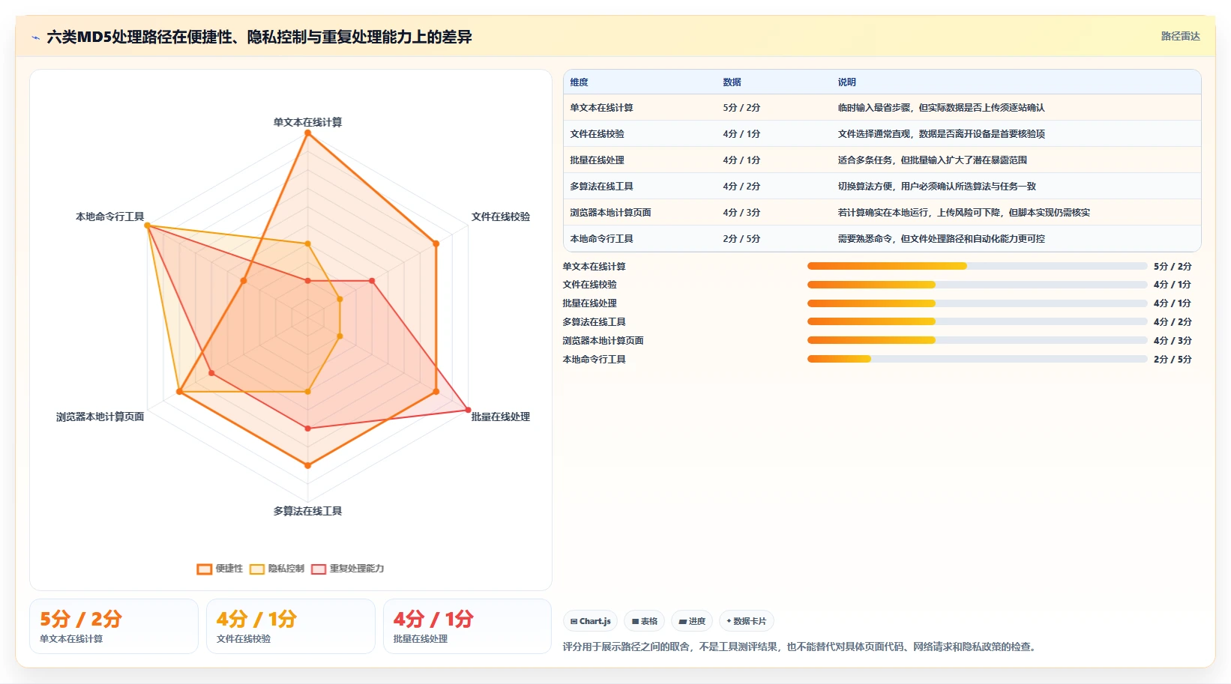
Task: Click the 文件在线校验 table row name
Action: [597, 134]
